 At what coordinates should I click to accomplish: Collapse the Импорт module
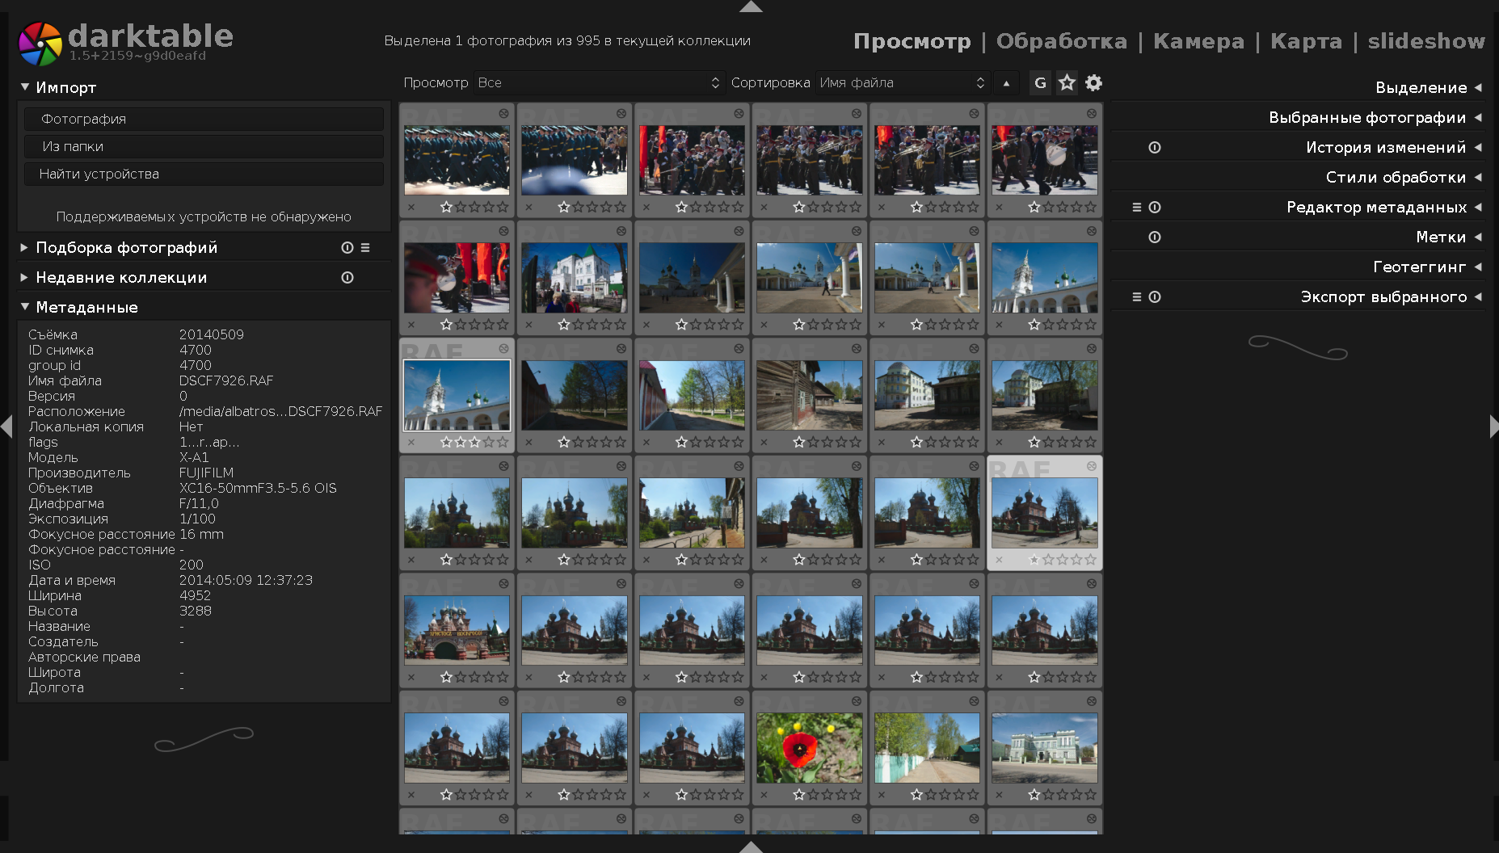25,87
